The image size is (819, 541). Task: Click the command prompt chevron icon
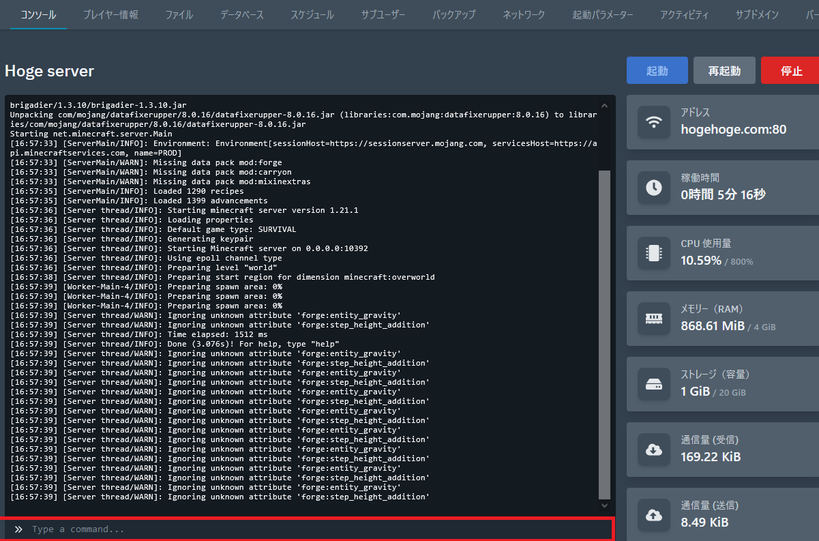pos(18,529)
